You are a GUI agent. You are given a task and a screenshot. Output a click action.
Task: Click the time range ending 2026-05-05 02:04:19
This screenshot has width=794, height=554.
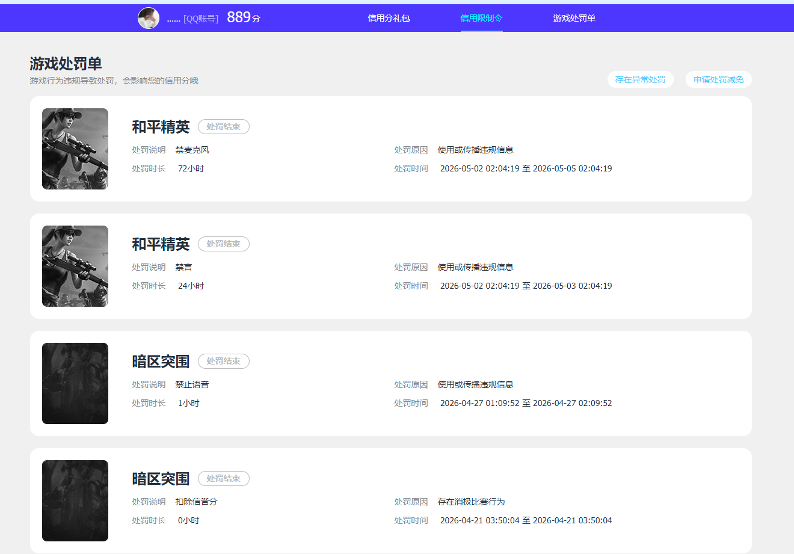coord(526,168)
